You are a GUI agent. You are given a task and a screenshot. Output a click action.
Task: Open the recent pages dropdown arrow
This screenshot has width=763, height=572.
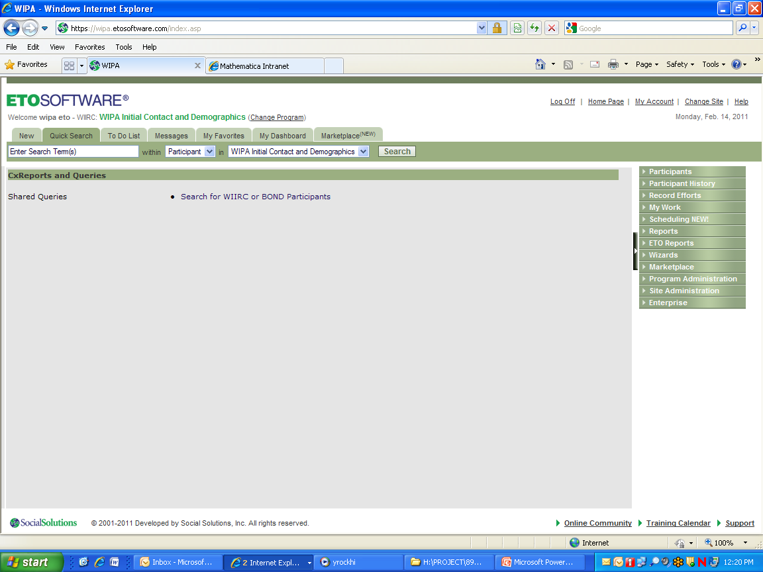coord(45,28)
